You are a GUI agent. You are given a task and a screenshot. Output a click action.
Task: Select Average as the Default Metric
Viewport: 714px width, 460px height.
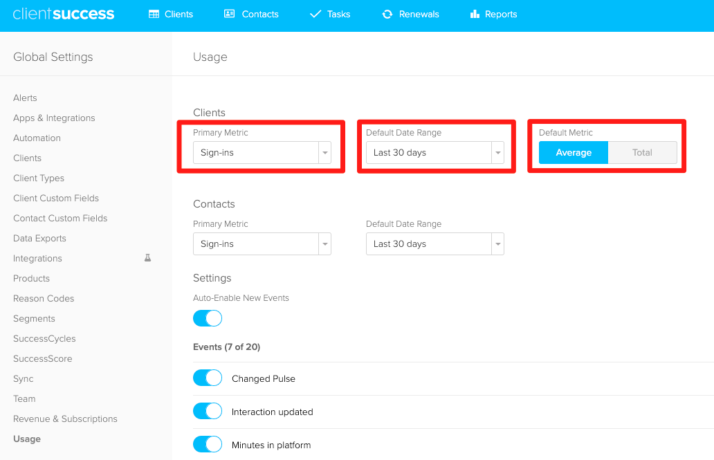click(574, 153)
